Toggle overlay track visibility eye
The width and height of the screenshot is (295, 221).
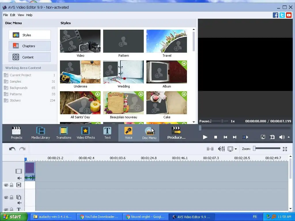point(6,197)
